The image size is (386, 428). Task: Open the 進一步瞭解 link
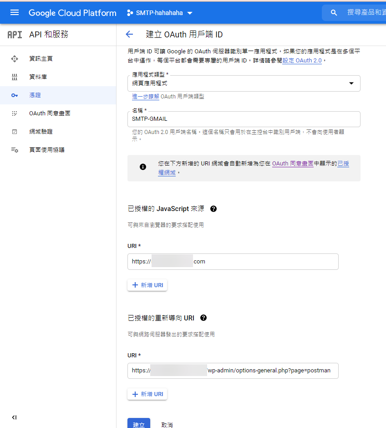[146, 96]
